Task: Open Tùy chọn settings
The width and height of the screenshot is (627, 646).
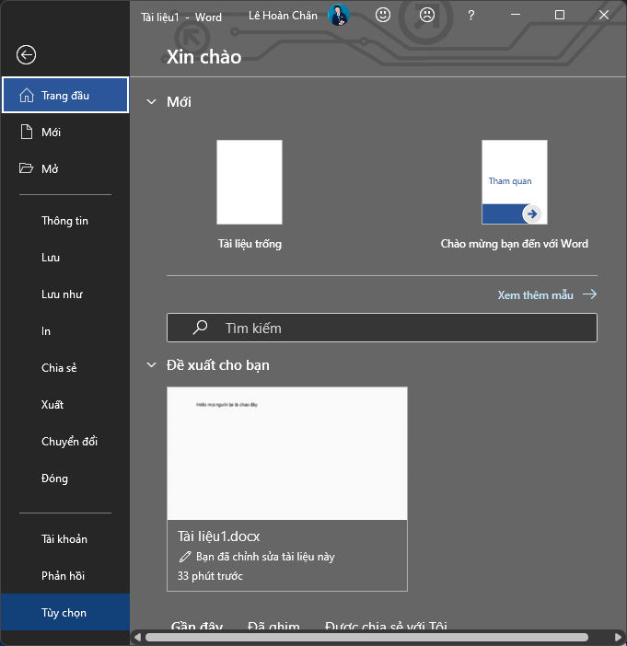Action: coord(64,613)
